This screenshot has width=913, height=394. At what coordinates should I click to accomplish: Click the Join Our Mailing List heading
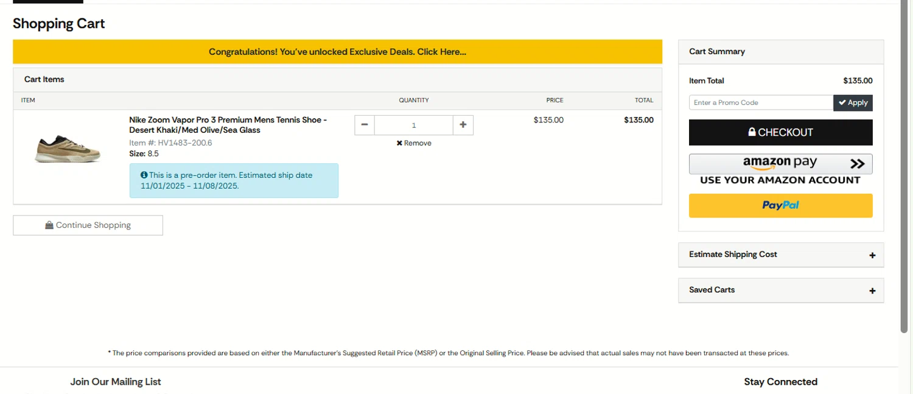[x=116, y=382]
